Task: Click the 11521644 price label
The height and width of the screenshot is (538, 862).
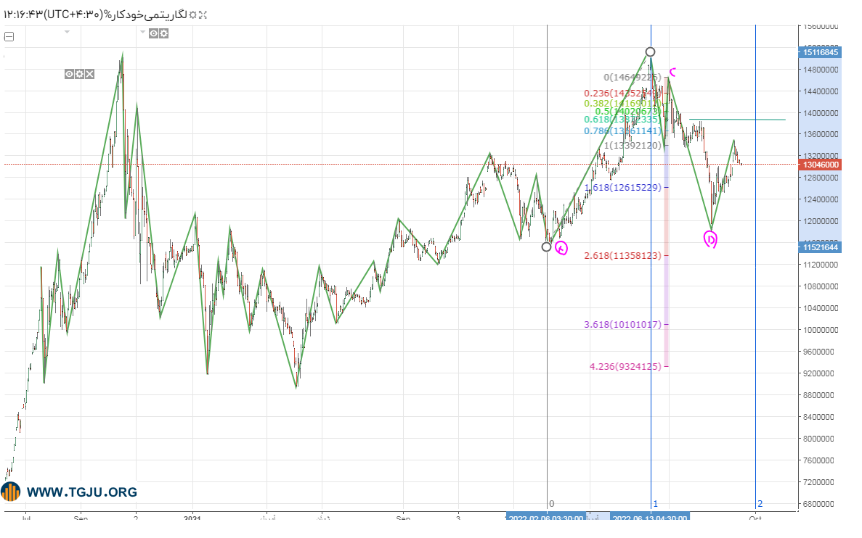Action: 820,247
